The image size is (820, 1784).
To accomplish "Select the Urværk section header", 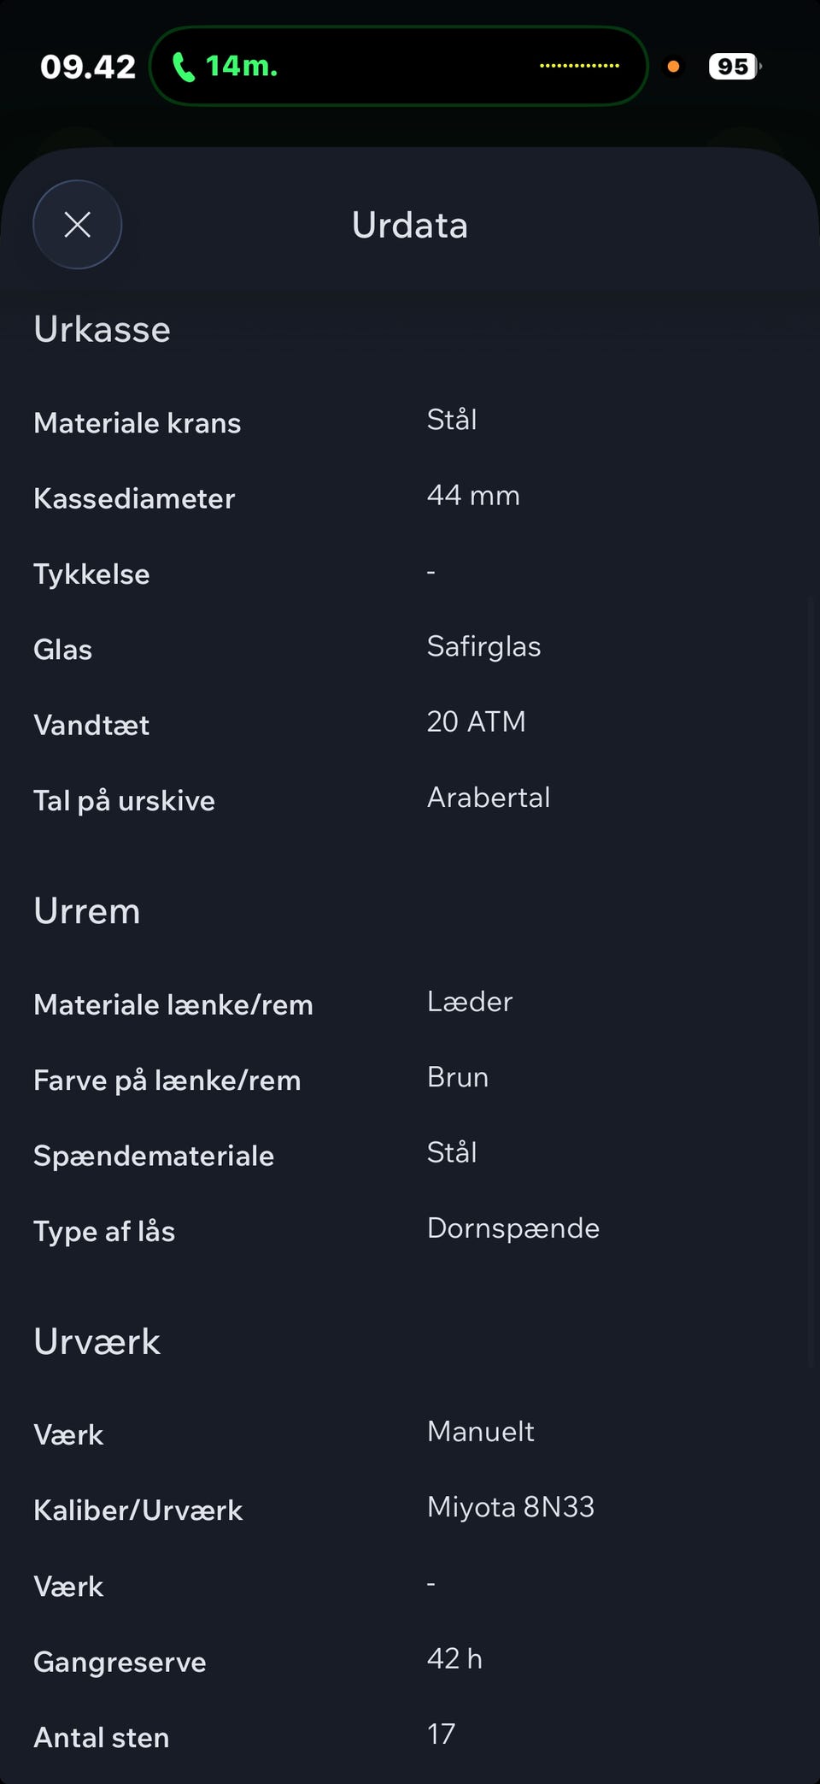I will 97,1342.
